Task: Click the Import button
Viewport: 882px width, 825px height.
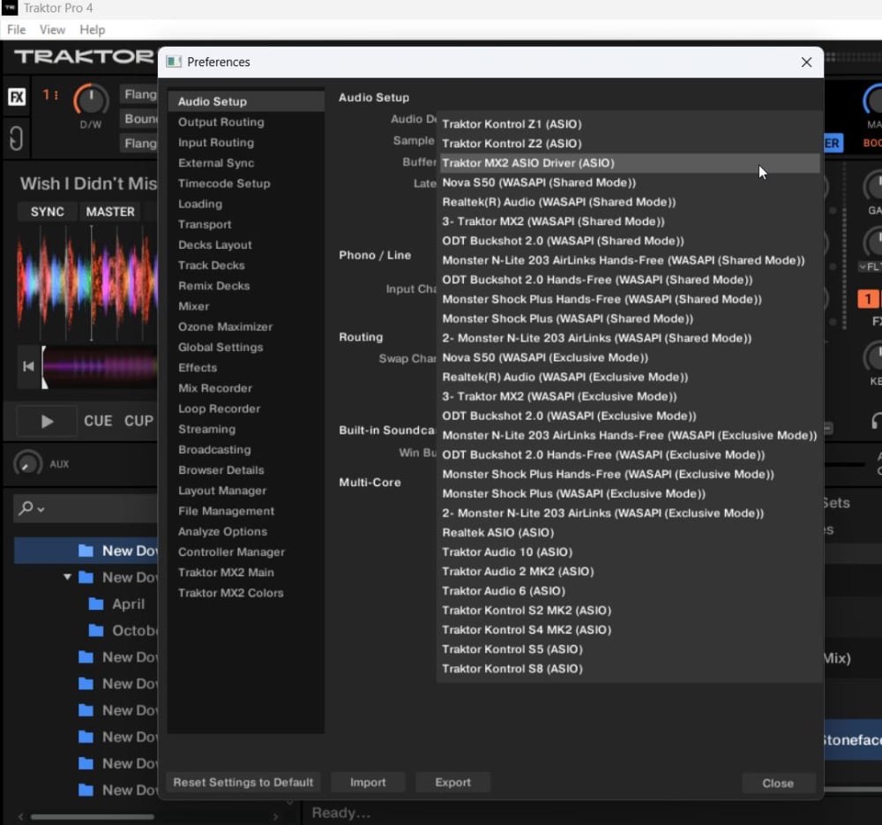Action: [x=368, y=783]
